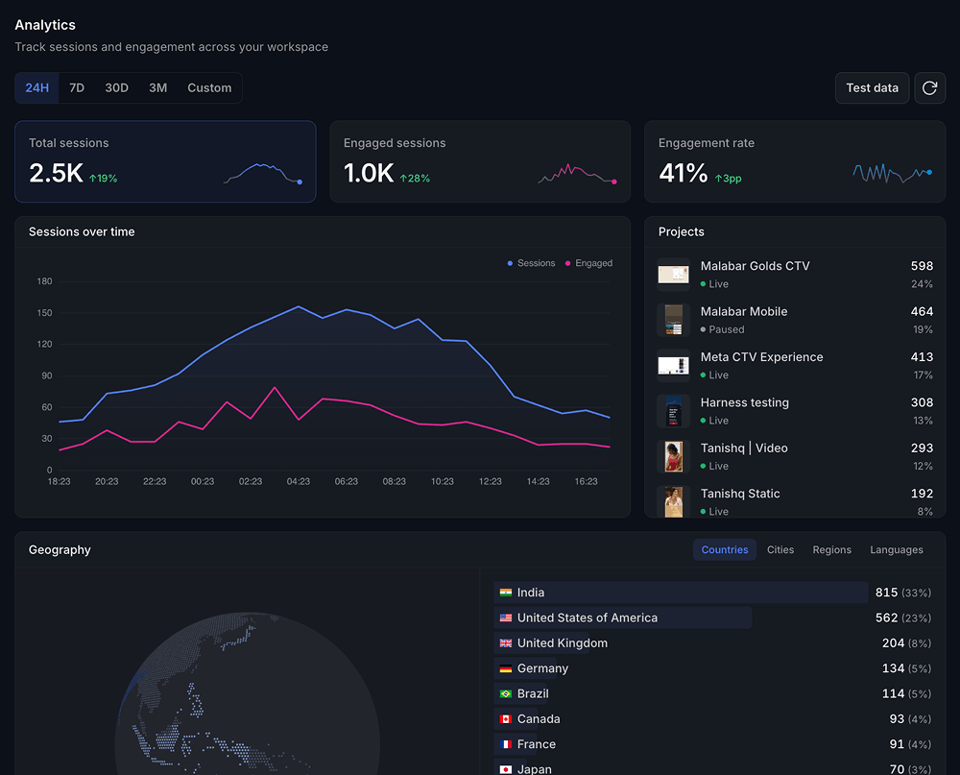Select the Engagement rate metric card

point(795,161)
